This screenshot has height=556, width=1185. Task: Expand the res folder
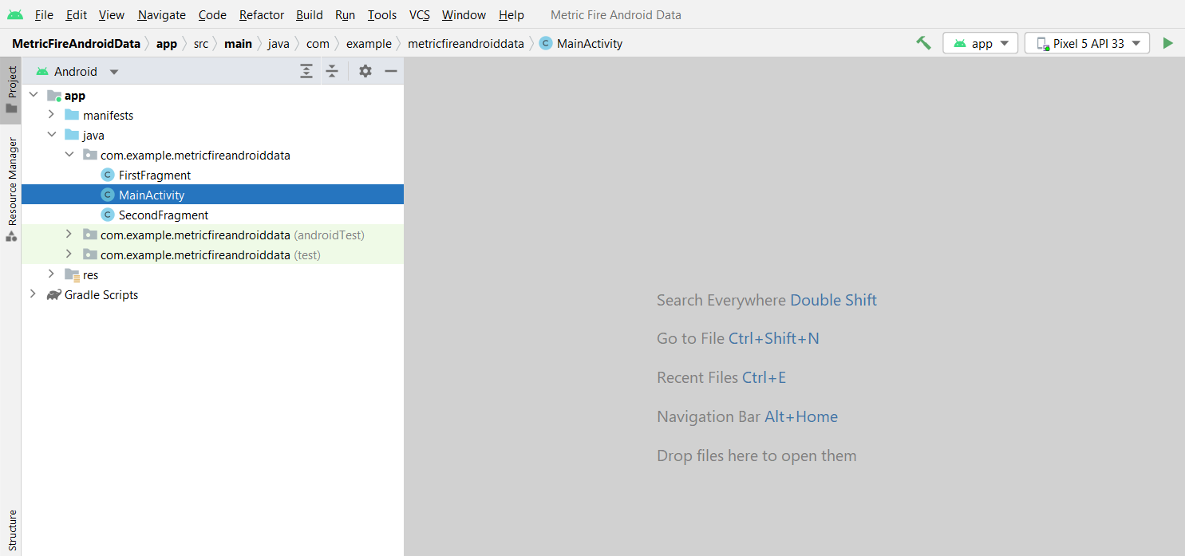51,274
